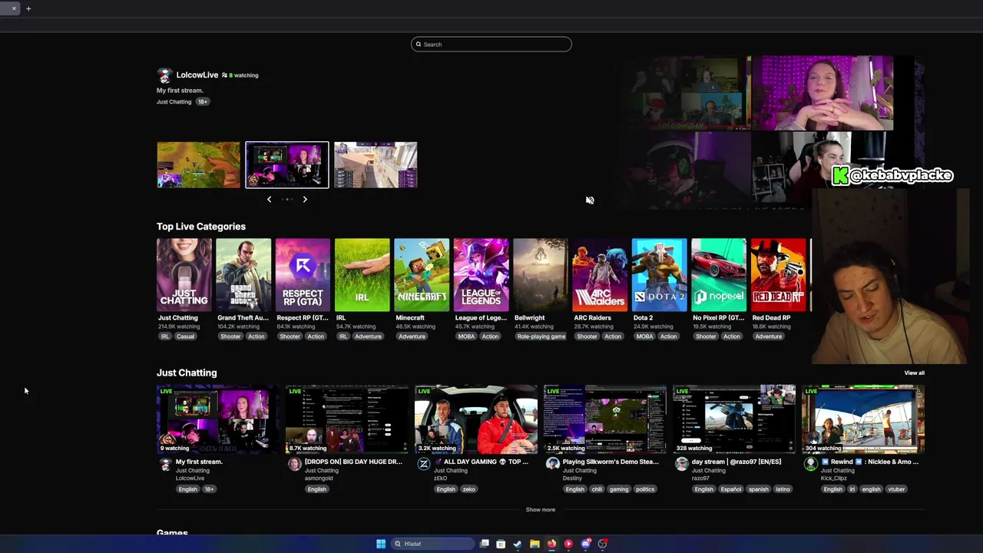Open the Bellwright category card
Viewport: 983px width, 553px height.
[541, 275]
